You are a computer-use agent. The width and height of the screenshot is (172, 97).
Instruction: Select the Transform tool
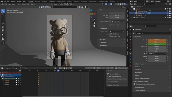[3, 30]
